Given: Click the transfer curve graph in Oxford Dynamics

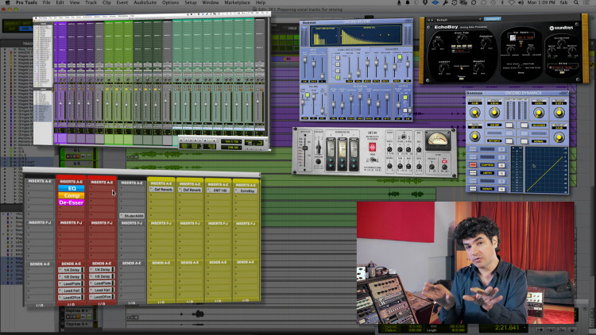Looking at the screenshot, I should point(546,169).
